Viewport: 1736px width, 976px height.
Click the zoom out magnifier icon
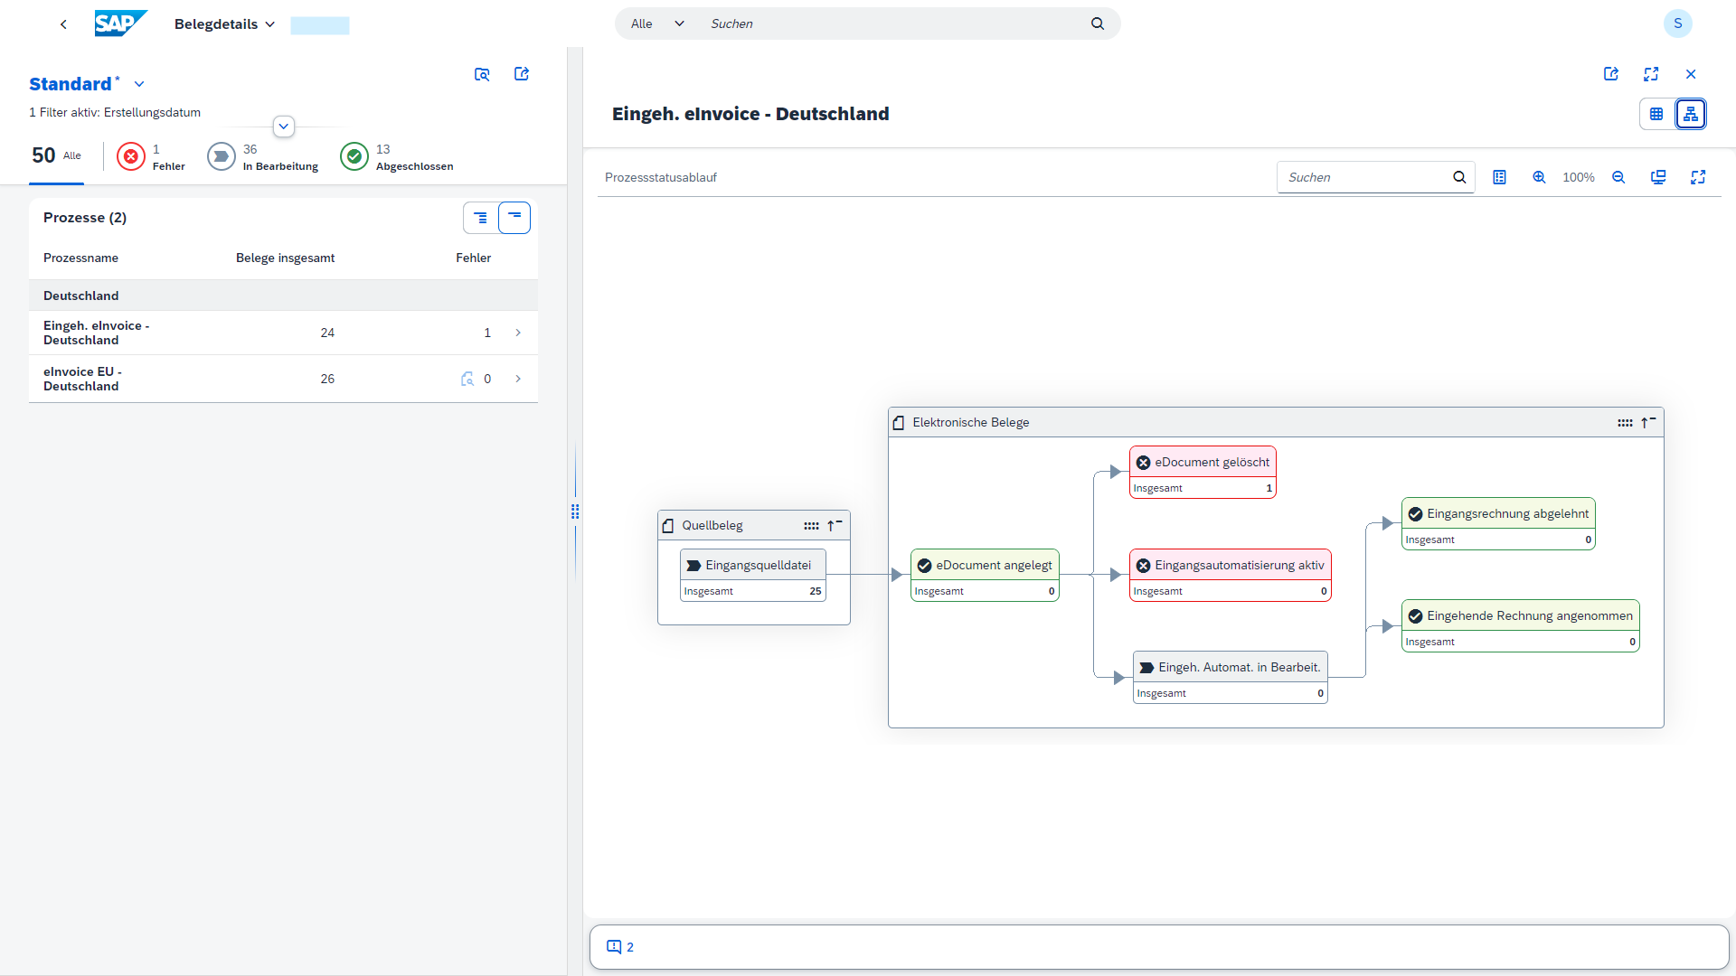pyautogui.click(x=1618, y=177)
